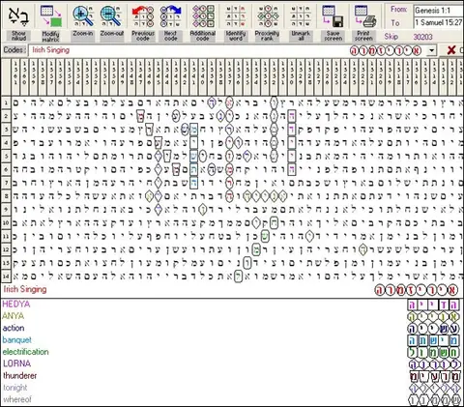Click the Modify matrix label button
464x407 pixels.
[50, 36]
